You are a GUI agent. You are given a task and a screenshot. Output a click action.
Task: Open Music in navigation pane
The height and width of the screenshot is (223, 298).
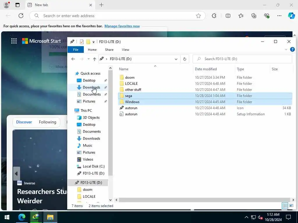87,145
